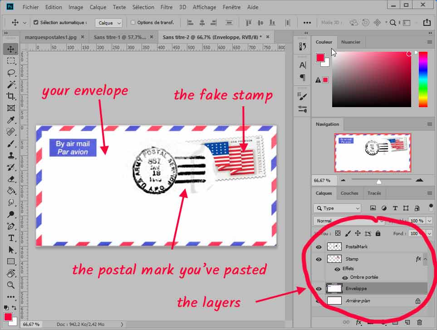
Task: Choose the Path Selection tool
Action: pyautogui.click(x=10, y=250)
